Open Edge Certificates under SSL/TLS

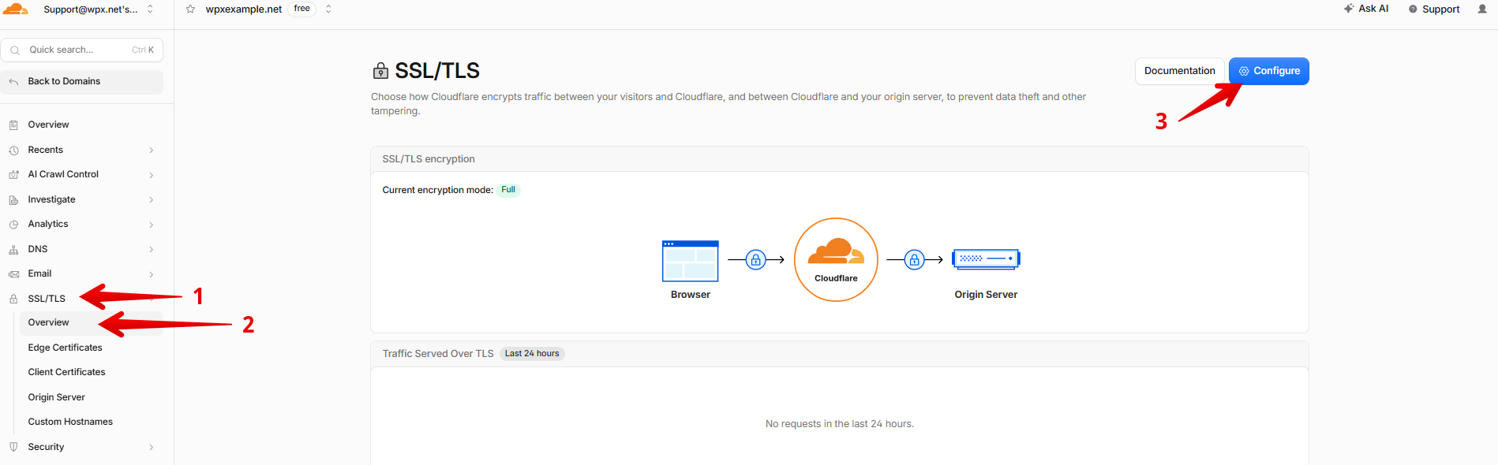[66, 348]
